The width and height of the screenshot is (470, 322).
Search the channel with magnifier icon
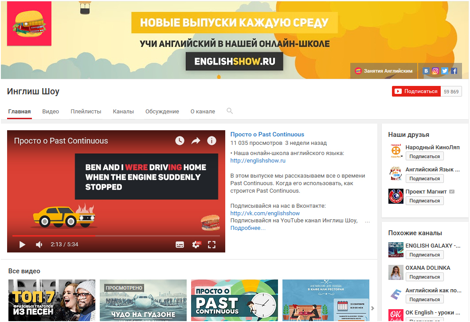click(x=230, y=111)
